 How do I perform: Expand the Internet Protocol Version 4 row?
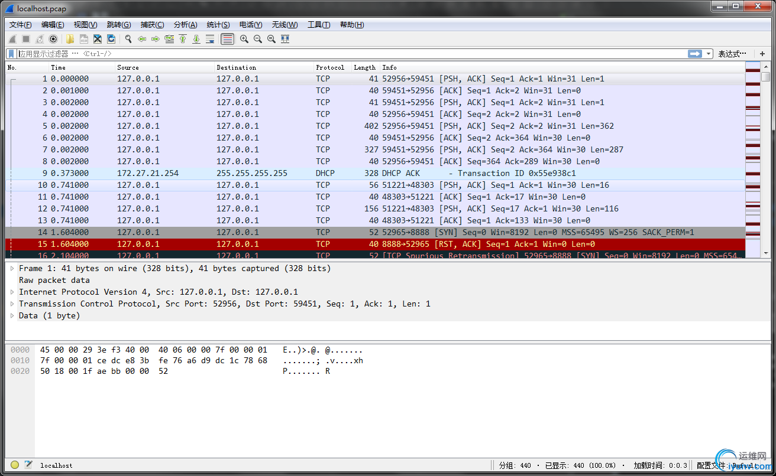point(12,292)
